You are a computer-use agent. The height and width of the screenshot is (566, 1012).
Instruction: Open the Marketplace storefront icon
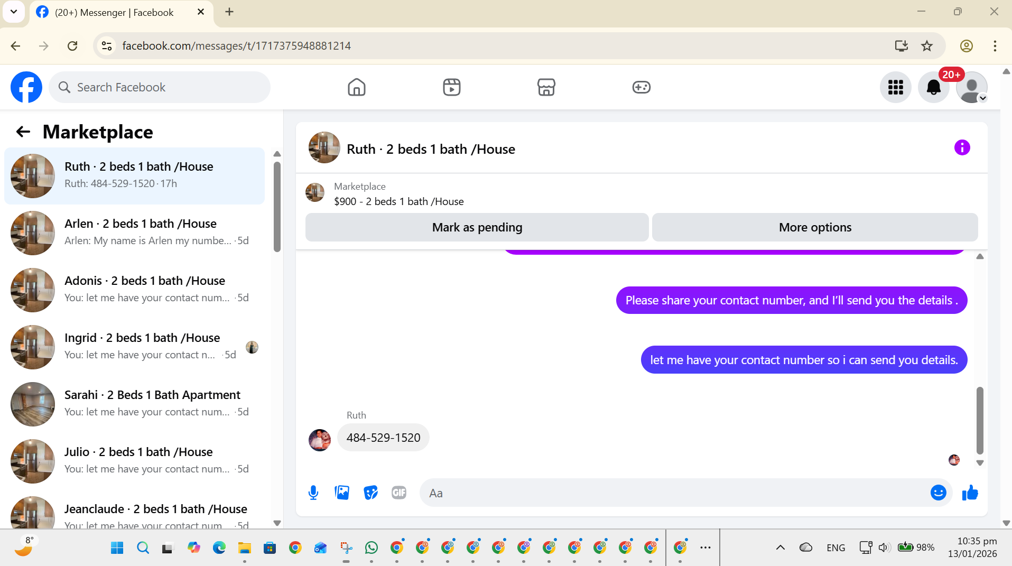tap(546, 87)
